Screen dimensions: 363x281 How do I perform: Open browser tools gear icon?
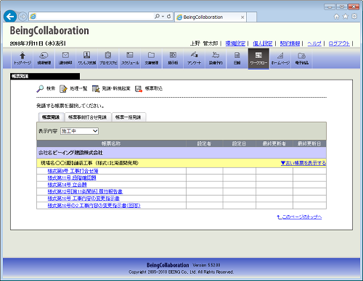[354, 17]
